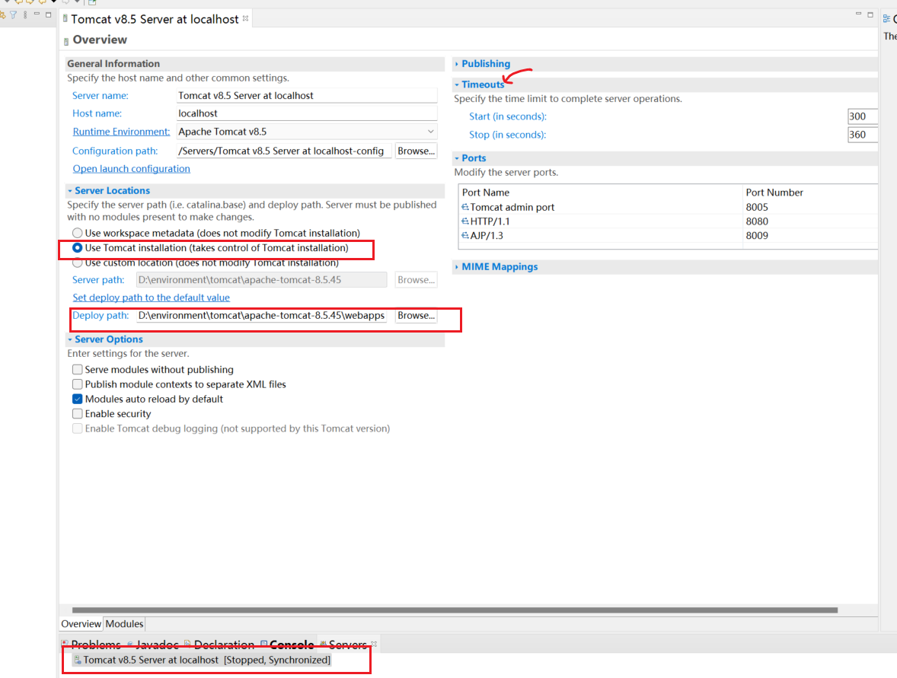The width and height of the screenshot is (897, 678).
Task: Click the filter funnel icon in left panel
Action: click(13, 15)
